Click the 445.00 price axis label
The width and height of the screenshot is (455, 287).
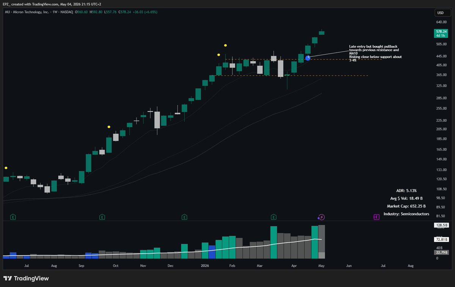pos(442,56)
